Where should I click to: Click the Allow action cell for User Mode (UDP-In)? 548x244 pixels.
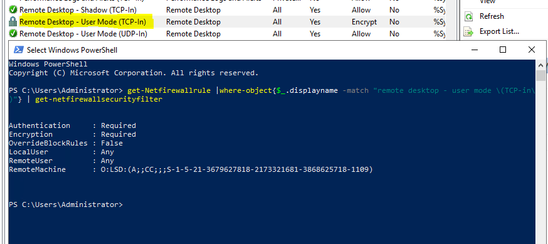[361, 34]
